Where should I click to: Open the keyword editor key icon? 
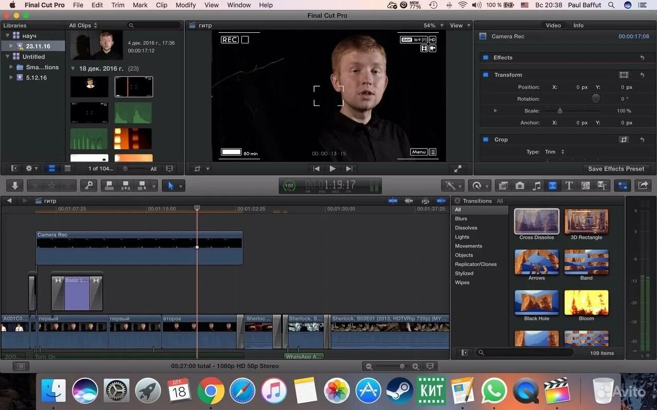tap(88, 186)
